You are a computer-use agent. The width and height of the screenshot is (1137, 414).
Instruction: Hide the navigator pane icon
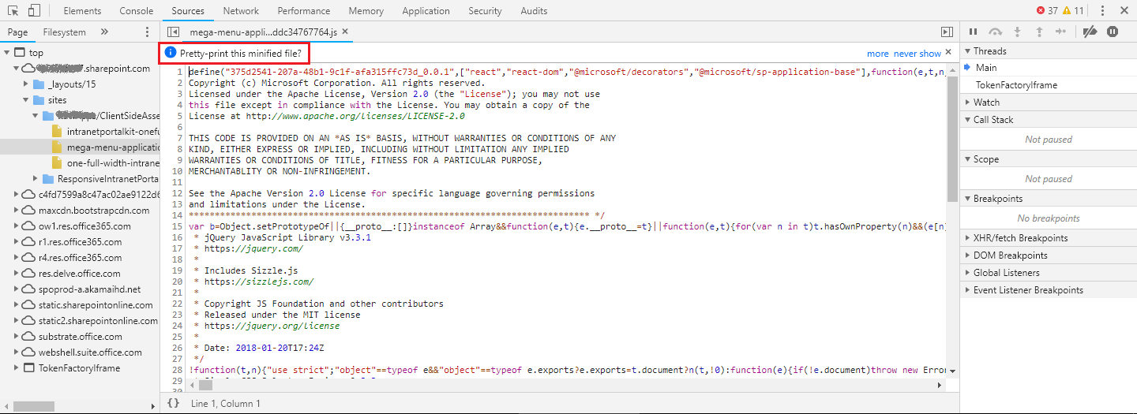[173, 32]
